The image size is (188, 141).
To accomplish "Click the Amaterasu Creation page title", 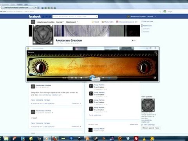I will tap(69, 40).
